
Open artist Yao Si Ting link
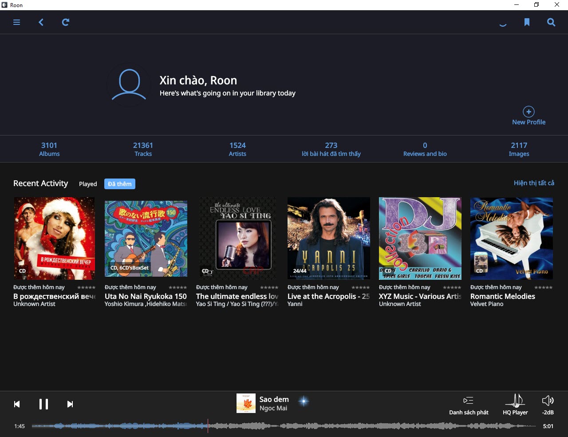[x=237, y=304]
